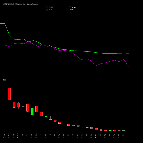Screen dimensions: 143x143
Task: Click the small green candle on 31 Aug
Action: (x=51, y=119)
